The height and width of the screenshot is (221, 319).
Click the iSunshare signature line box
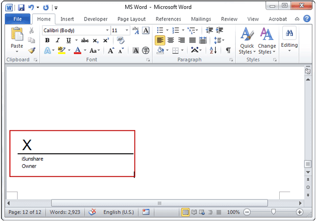click(x=72, y=153)
